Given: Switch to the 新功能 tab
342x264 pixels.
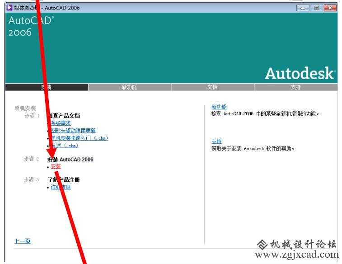Looking at the screenshot, I should coord(129,87).
